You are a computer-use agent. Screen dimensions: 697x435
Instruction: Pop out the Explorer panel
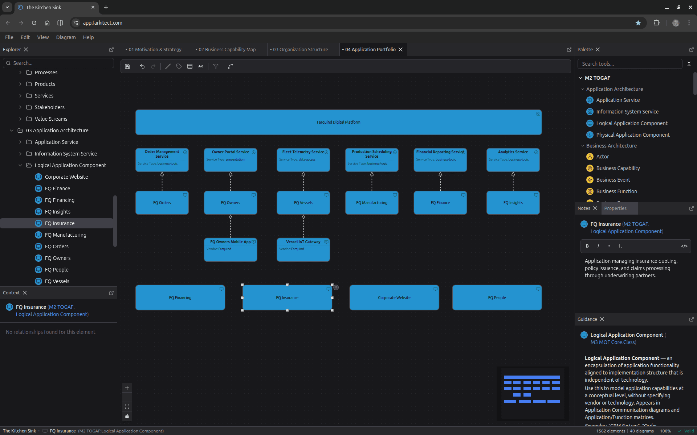(x=111, y=50)
